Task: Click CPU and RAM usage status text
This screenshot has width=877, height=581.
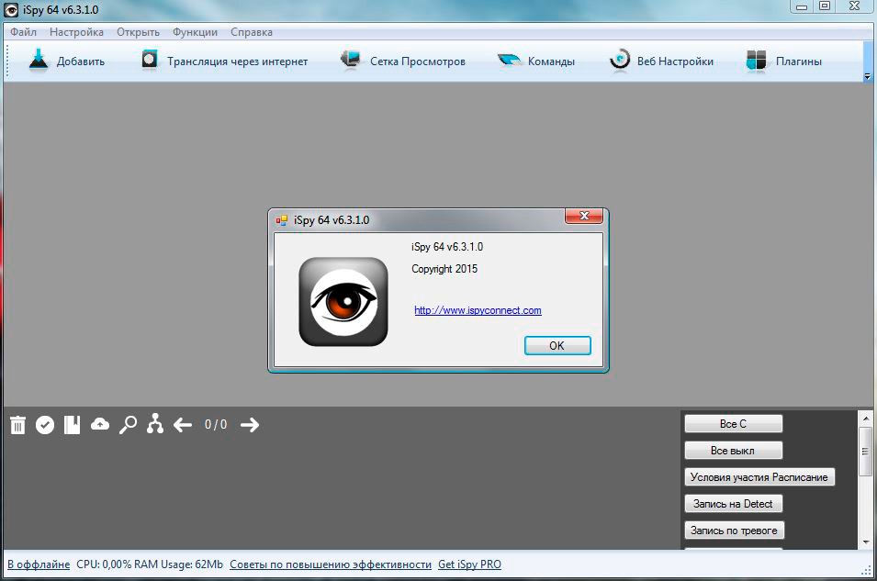Action: click(150, 564)
